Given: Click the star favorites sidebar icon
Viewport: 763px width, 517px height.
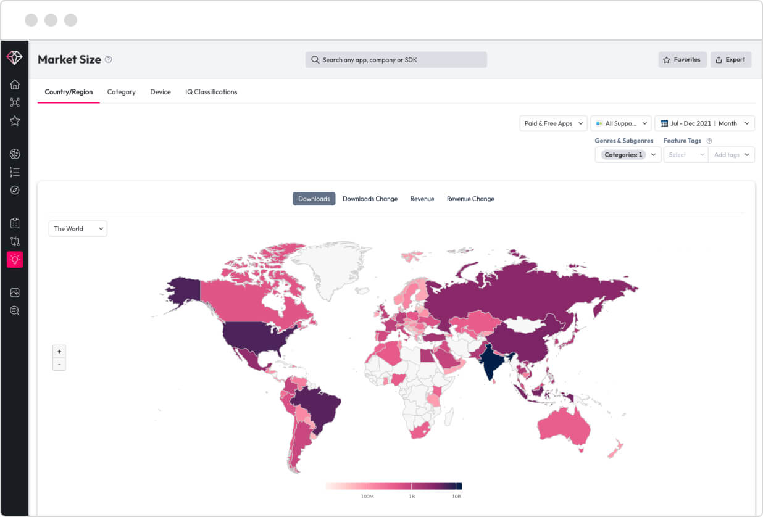Looking at the screenshot, I should pyautogui.click(x=15, y=121).
